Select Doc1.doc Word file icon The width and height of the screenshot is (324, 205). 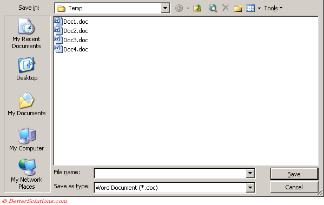coord(58,21)
